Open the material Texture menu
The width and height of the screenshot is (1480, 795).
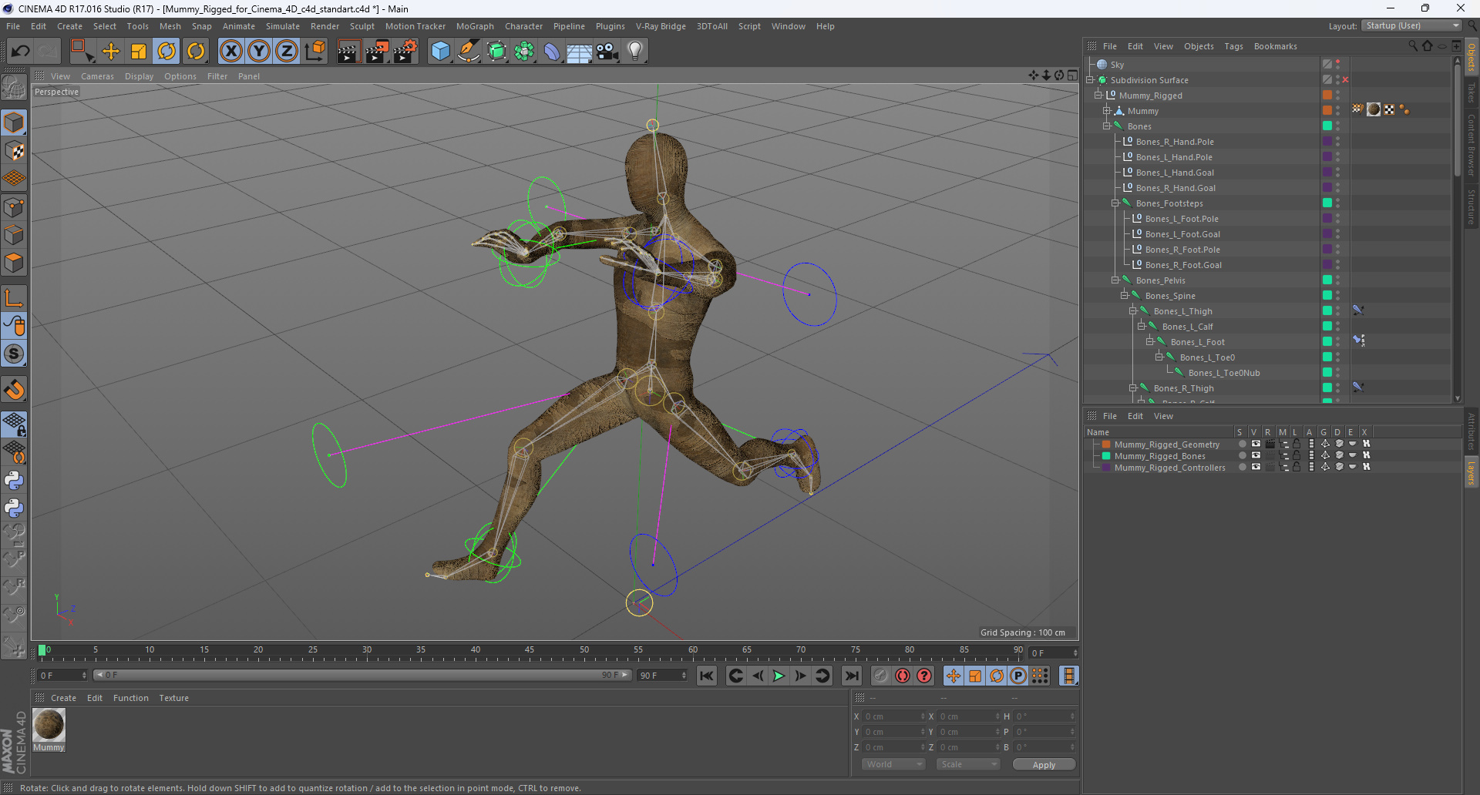click(x=173, y=698)
